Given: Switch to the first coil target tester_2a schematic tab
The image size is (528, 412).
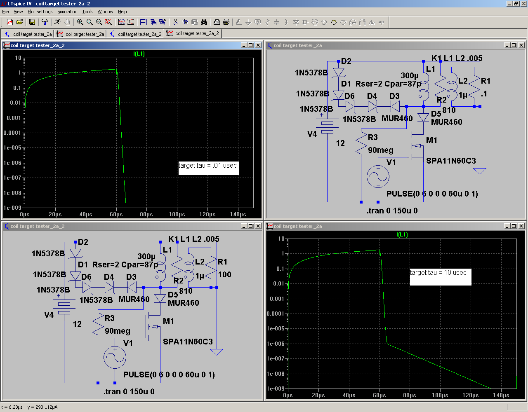Looking at the screenshot, I should click(28, 34).
